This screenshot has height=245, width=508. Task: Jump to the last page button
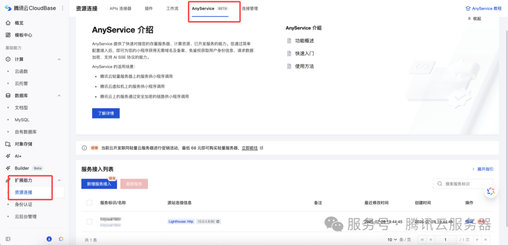click(x=485, y=239)
